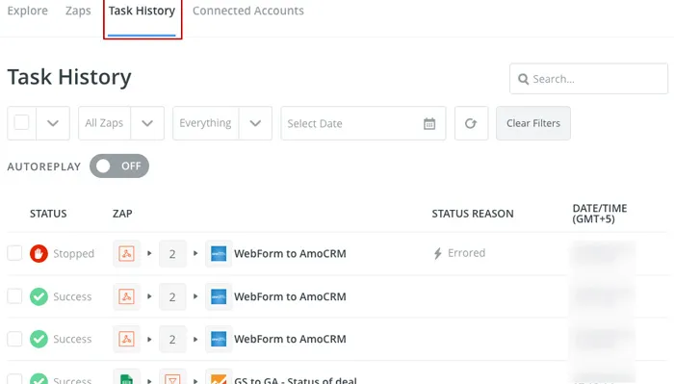Open the Connected Accounts tab
Image resolution: width=674 pixels, height=384 pixels.
coord(248,11)
